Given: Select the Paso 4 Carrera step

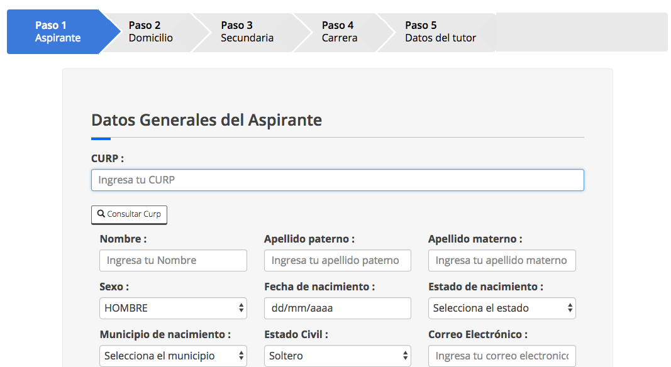Looking at the screenshot, I should (340, 31).
